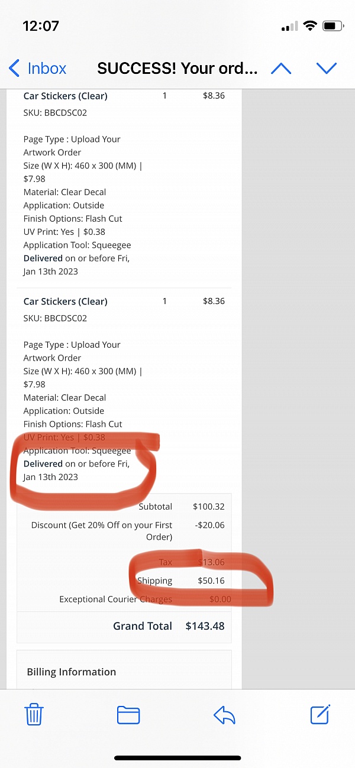Screen dimensions: 355x768
Task: Tap the second 'Car Stickers (Clear)' item title
Action: pyautogui.click(x=66, y=302)
